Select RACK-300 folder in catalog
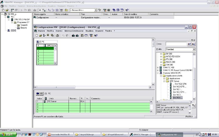 click(x=171, y=62)
